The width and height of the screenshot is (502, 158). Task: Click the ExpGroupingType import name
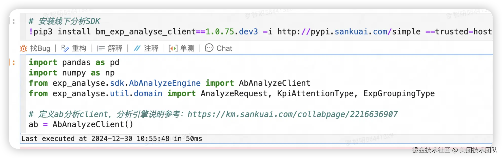[x=399, y=94]
